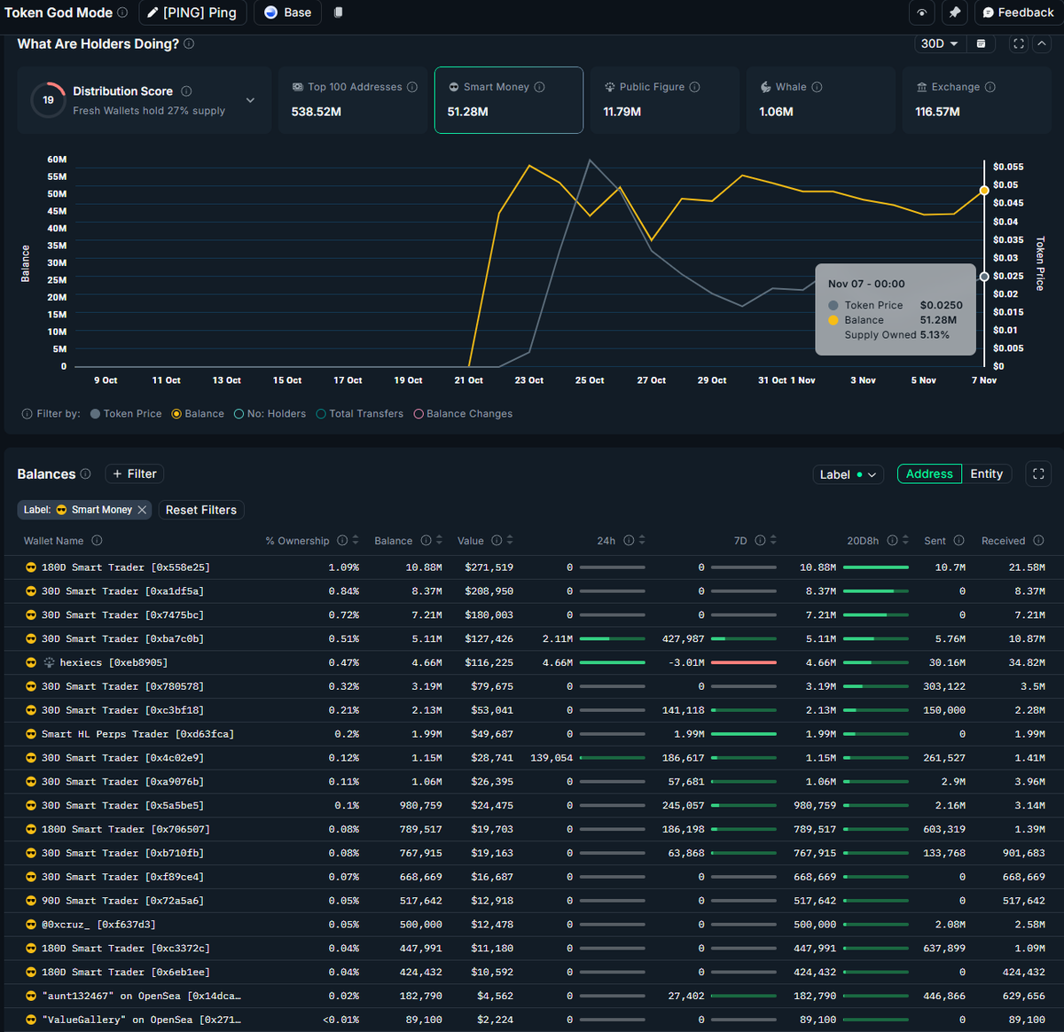
Task: Switch to the Entity tab
Action: point(987,473)
